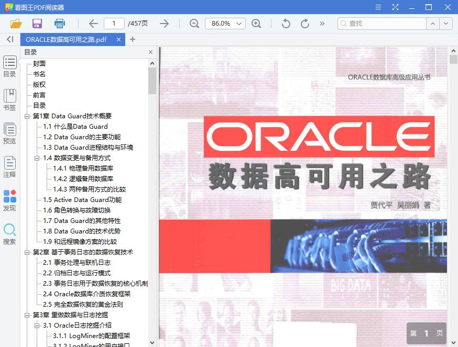Find next search result

[x=446, y=24]
